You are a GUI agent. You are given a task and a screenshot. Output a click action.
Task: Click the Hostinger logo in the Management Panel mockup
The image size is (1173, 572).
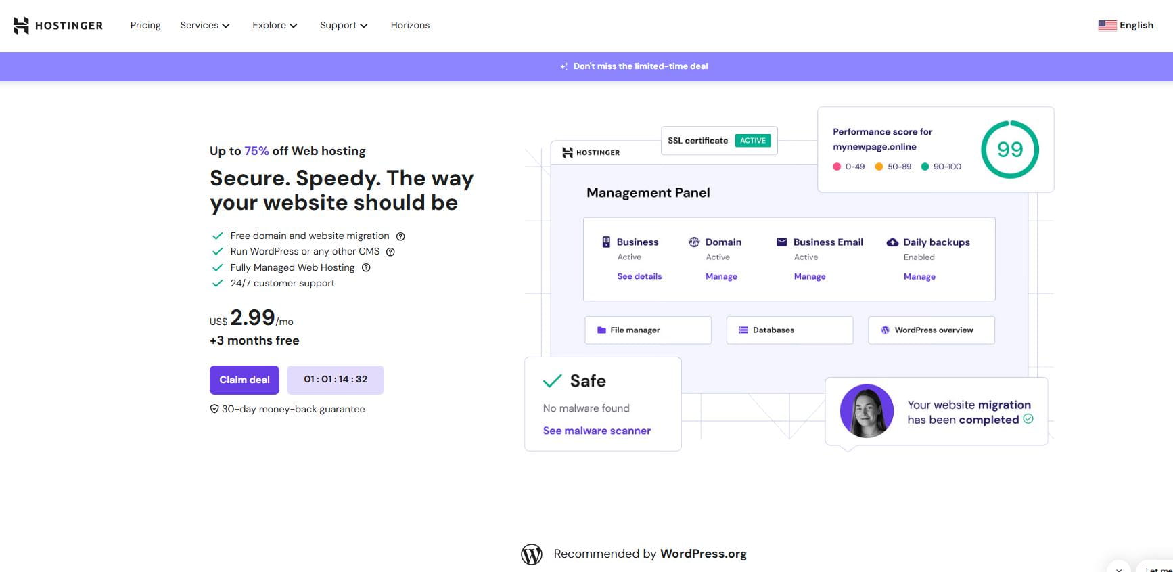(x=591, y=153)
